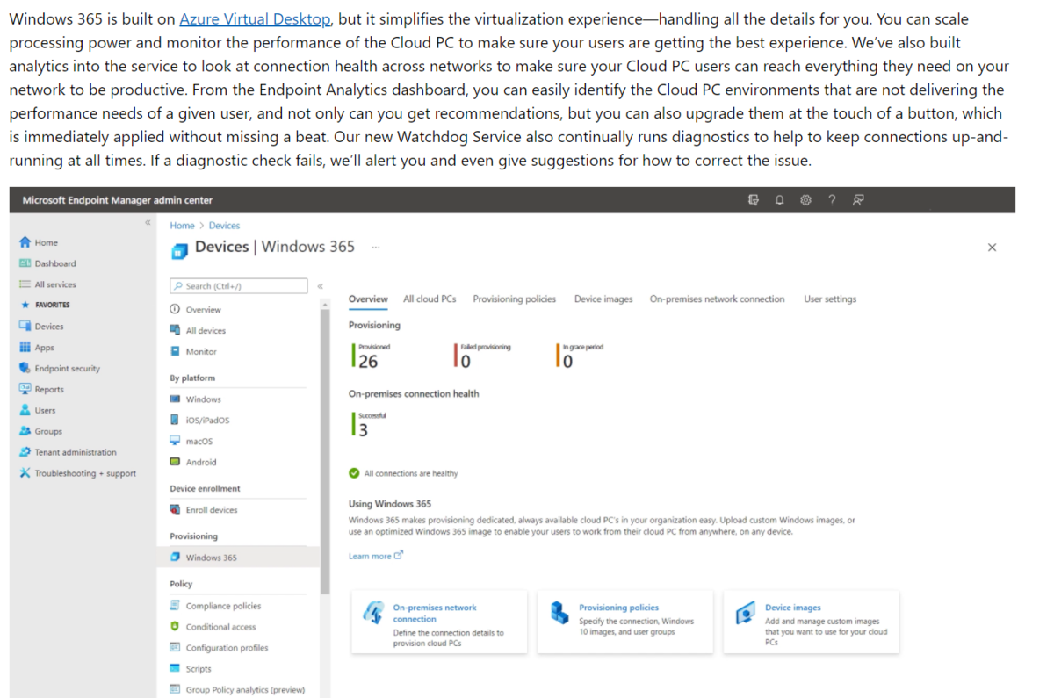Open the Device images card link
This screenshot has height=698, width=1054.
(793, 608)
